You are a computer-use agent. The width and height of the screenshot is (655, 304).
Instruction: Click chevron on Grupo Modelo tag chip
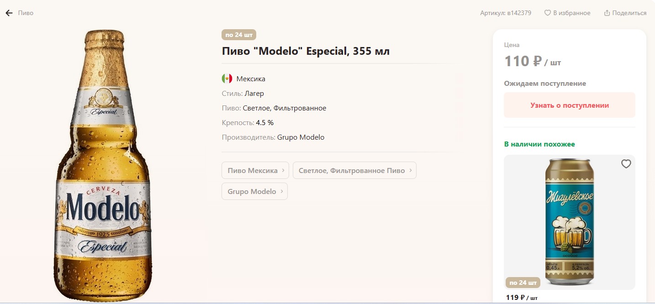tap(282, 191)
